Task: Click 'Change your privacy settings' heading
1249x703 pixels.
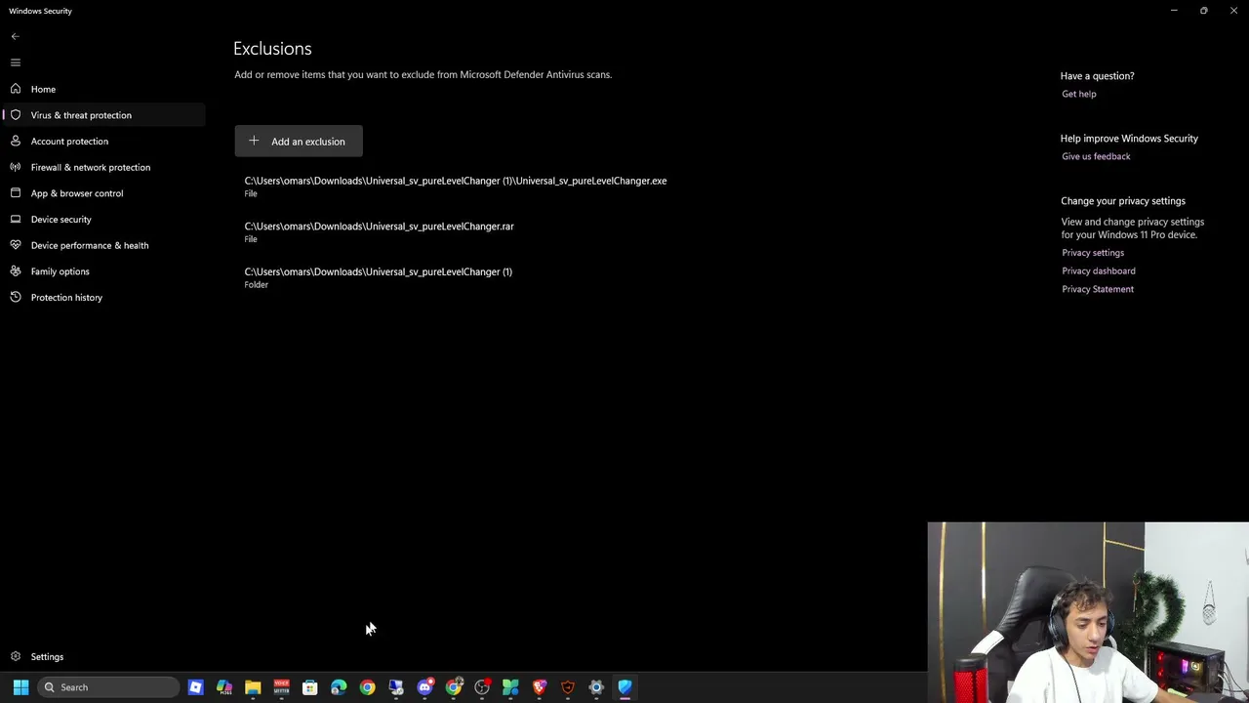Action: point(1123,201)
